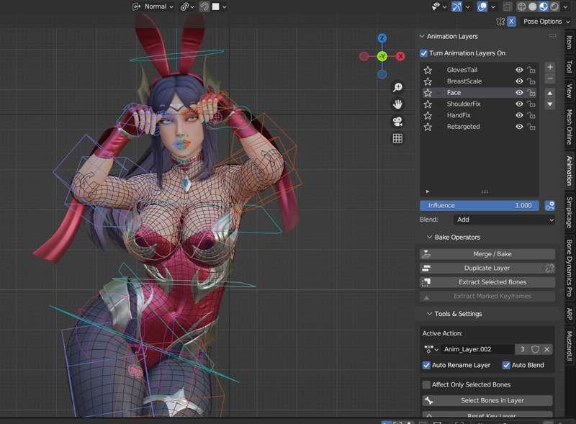Toggle X-ray button in header
The image size is (576, 424).
pyautogui.click(x=507, y=6)
